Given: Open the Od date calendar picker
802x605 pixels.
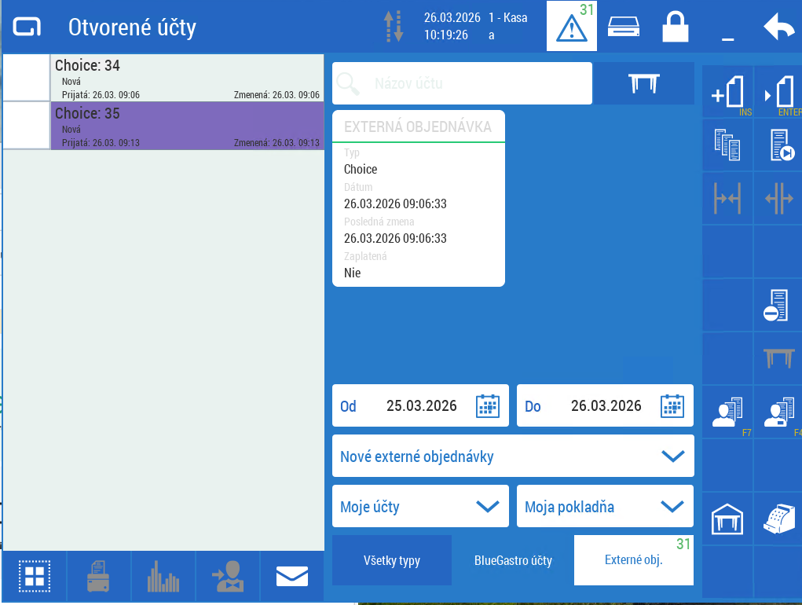Looking at the screenshot, I should click(x=488, y=406).
